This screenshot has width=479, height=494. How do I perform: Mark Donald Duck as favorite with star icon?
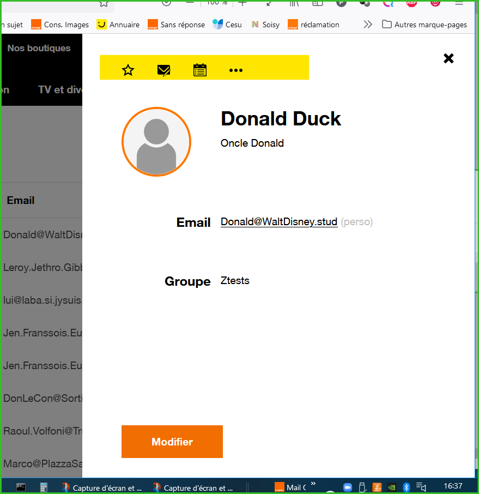(x=128, y=70)
